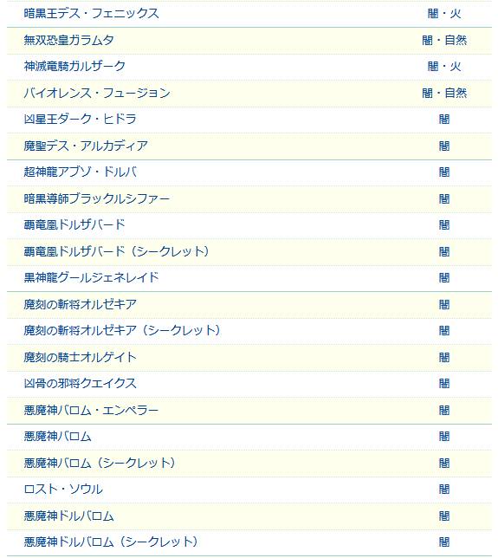Select the バイオレンス・フュージョン link
Image resolution: width=498 pixels, height=558 pixels.
point(97,93)
